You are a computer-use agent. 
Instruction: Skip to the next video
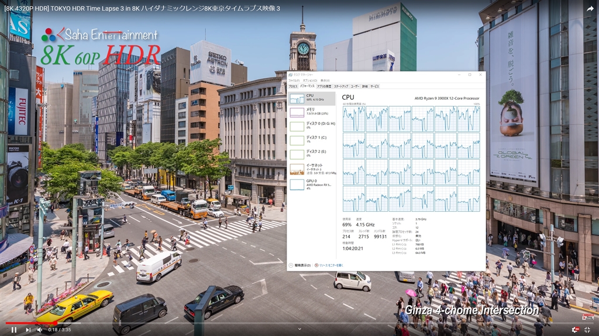click(28, 330)
